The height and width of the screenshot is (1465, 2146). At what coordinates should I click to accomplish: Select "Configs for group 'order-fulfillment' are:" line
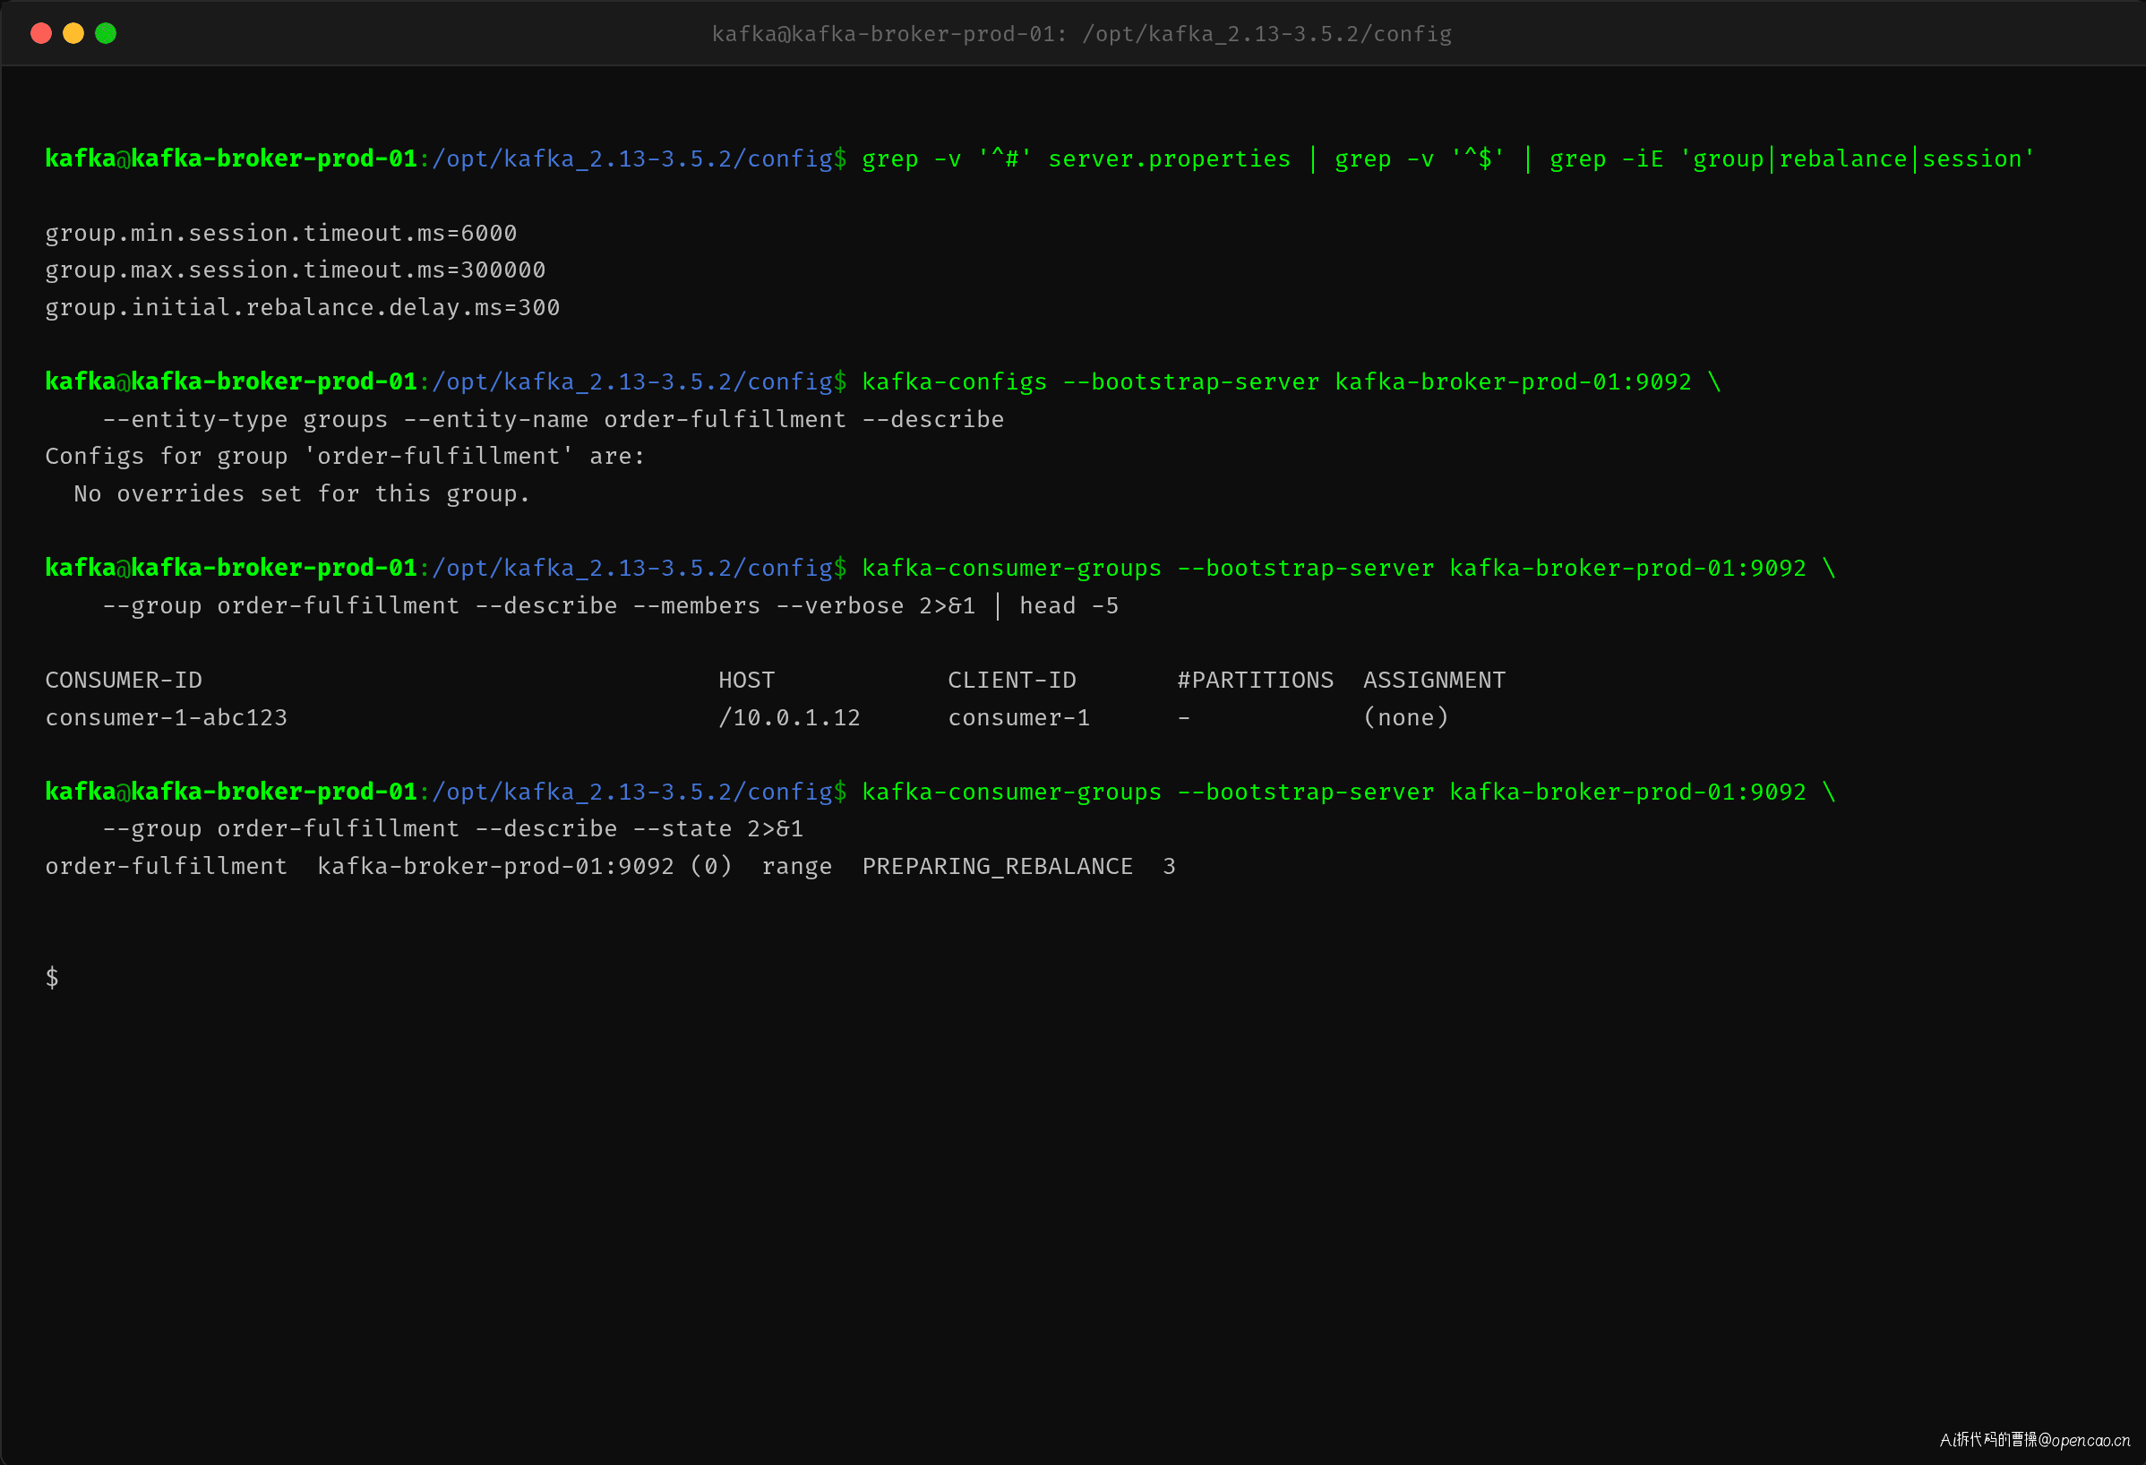click(x=346, y=456)
